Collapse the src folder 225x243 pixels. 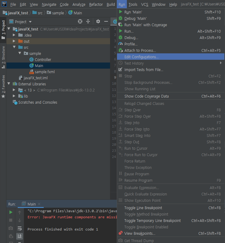pyautogui.click(x=14, y=47)
